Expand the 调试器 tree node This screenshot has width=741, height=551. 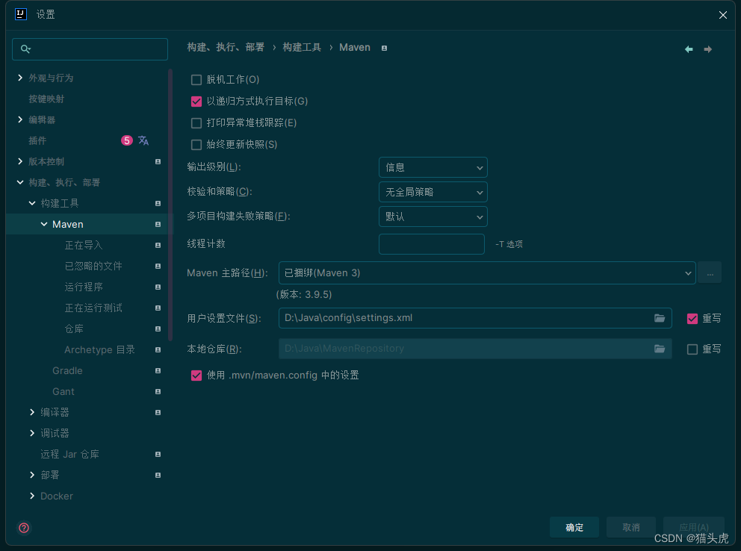pyautogui.click(x=31, y=433)
